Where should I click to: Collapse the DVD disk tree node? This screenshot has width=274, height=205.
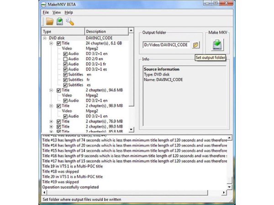pos(45,38)
